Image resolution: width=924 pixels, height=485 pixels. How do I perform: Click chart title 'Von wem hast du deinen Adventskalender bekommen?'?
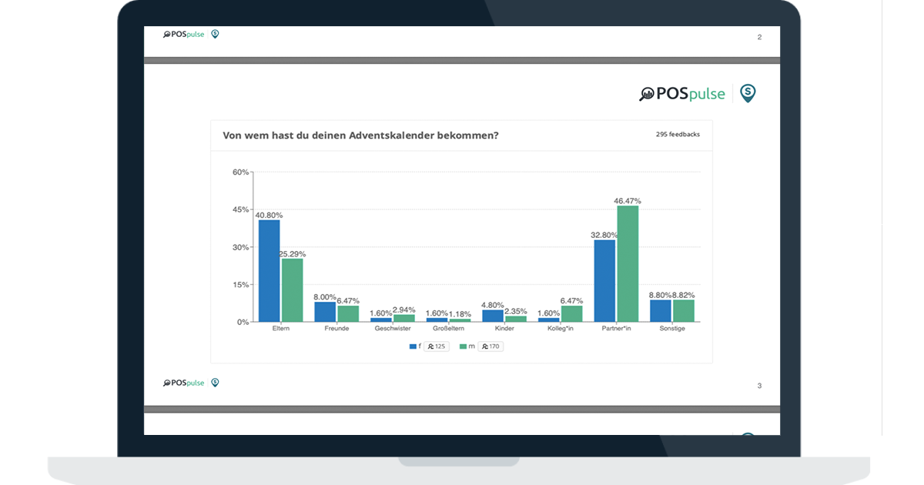click(x=360, y=135)
